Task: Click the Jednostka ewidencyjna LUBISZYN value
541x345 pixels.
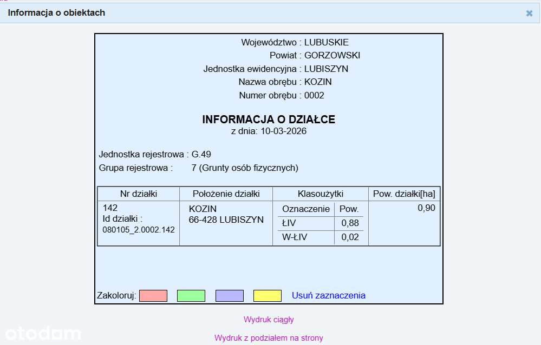Action: pyautogui.click(x=326, y=69)
